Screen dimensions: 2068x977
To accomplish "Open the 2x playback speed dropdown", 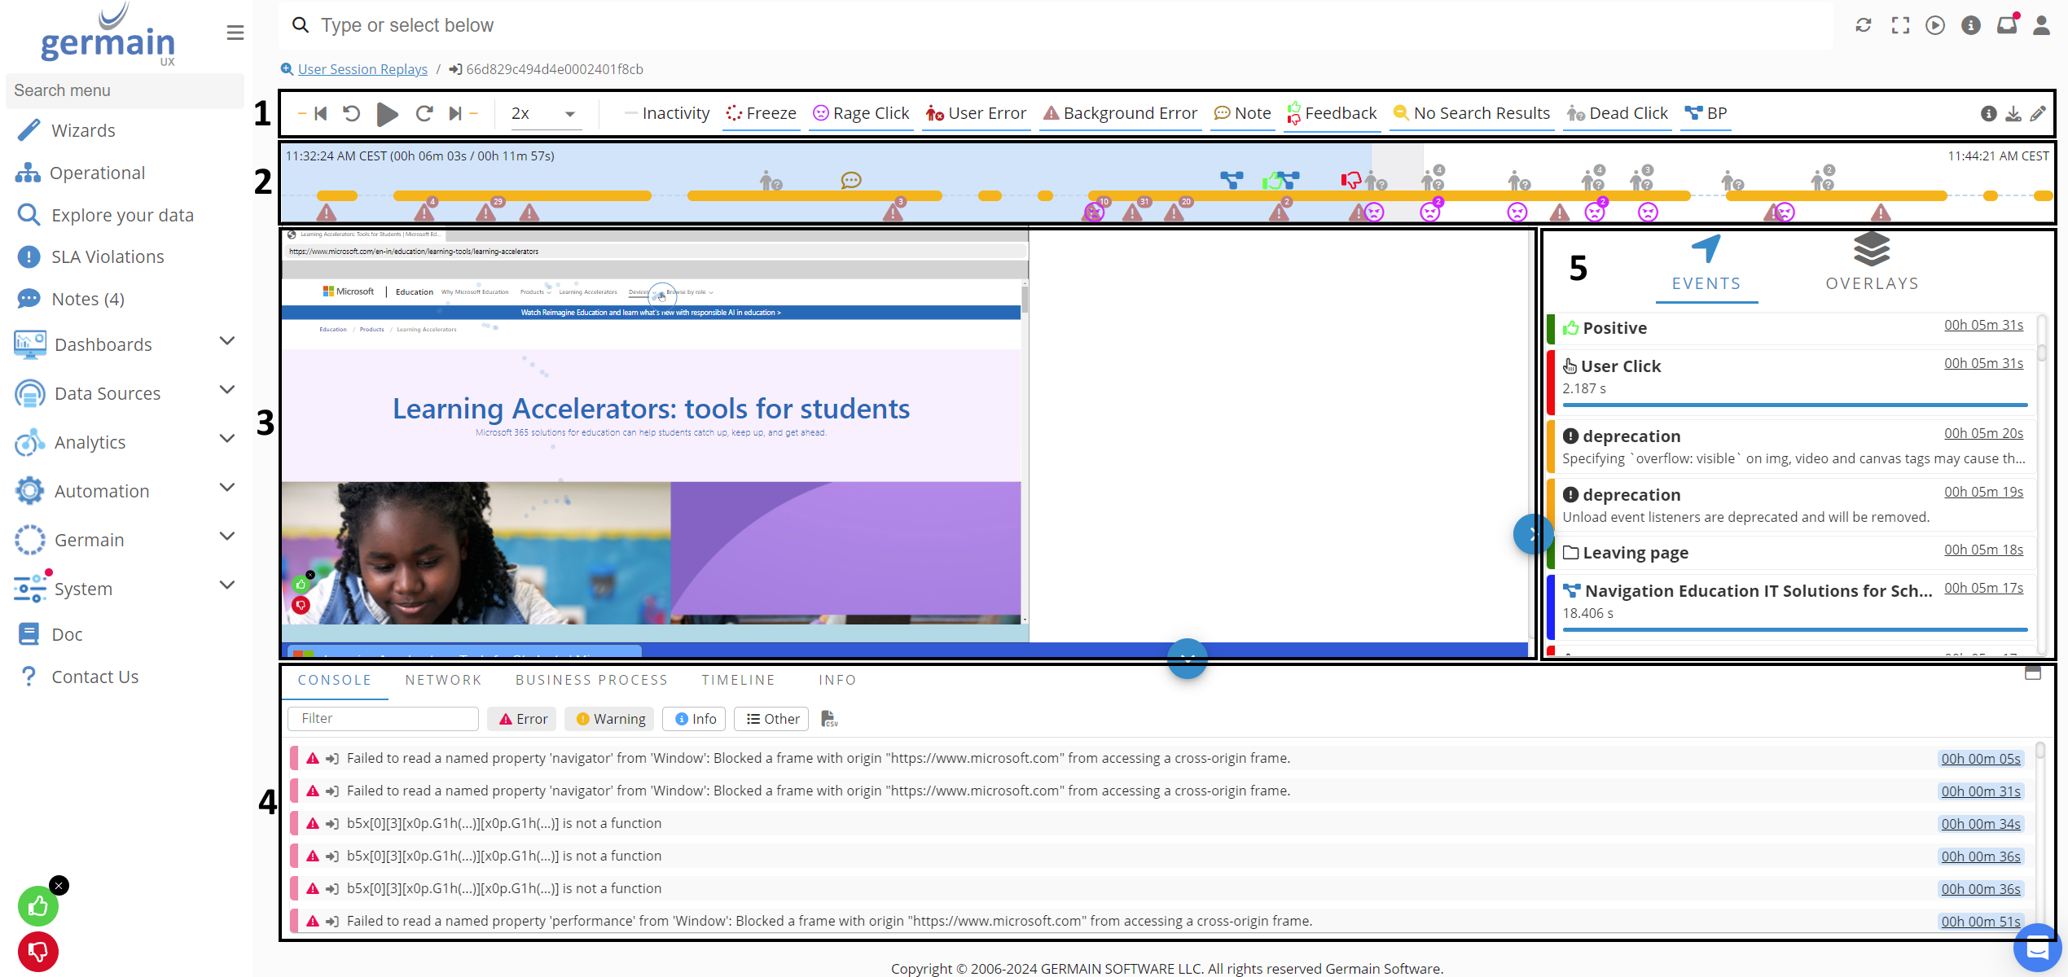I will (x=543, y=113).
